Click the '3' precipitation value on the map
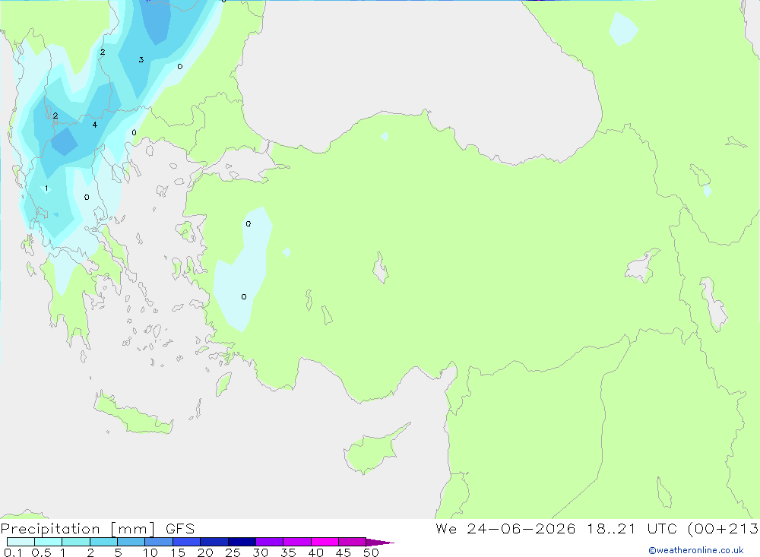Screen dimensions: 760x557 [141, 59]
